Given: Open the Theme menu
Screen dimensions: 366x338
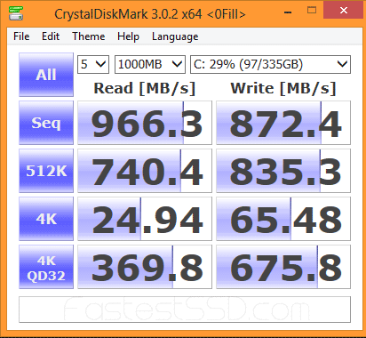Looking at the screenshot, I should (x=89, y=36).
